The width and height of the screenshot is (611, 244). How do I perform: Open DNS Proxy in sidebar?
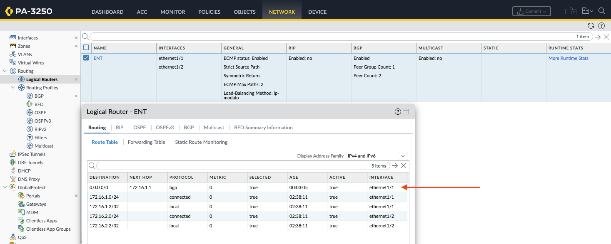29,179
